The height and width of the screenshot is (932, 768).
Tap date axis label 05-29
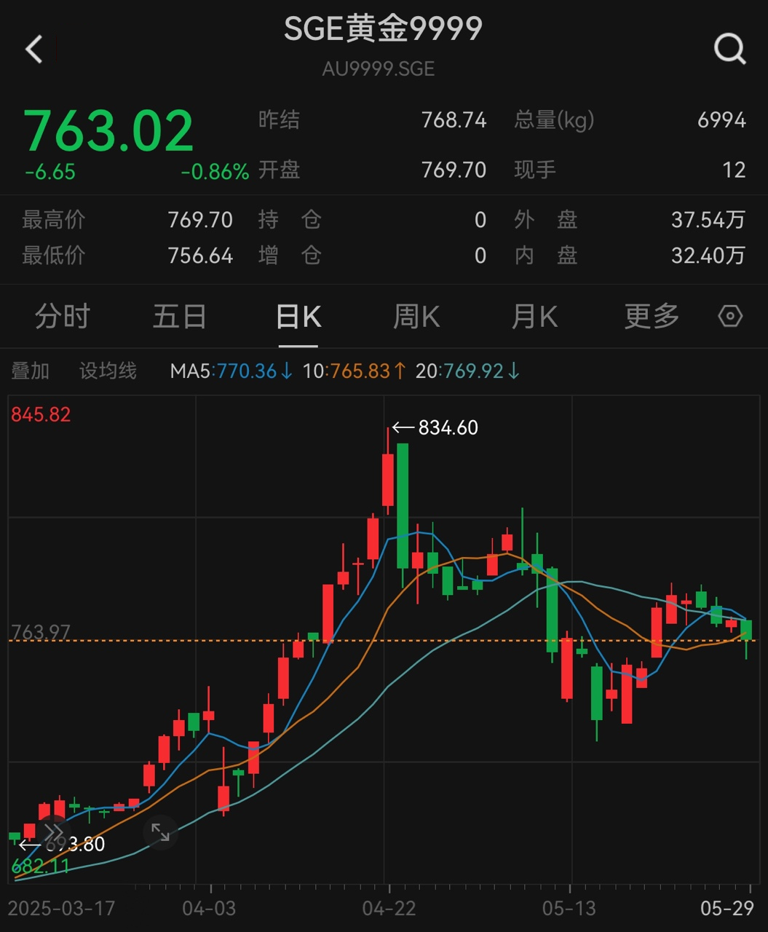727,908
